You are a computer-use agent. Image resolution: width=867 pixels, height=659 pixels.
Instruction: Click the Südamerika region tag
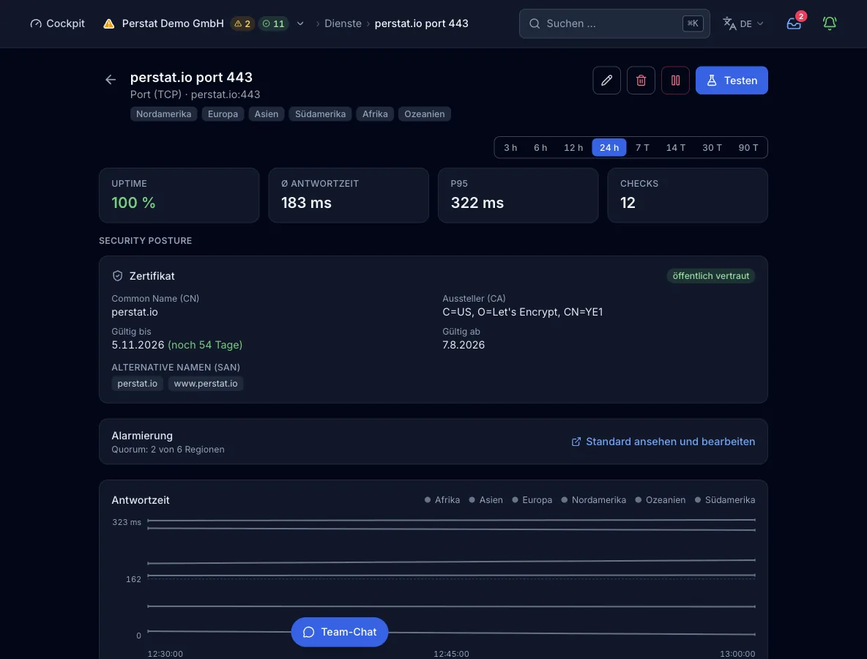pyautogui.click(x=320, y=114)
